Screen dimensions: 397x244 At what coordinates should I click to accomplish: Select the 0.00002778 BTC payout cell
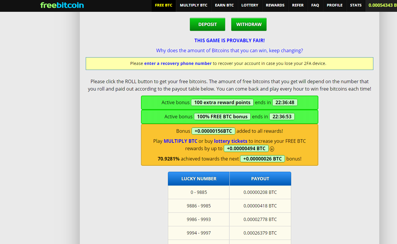pos(260,220)
